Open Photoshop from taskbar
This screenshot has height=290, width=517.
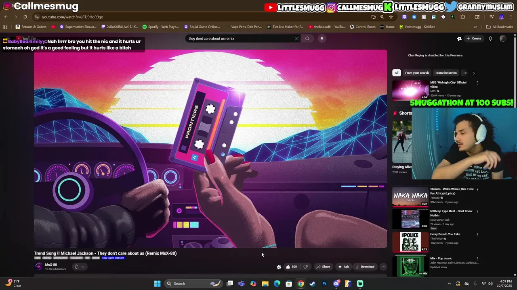tap(324, 284)
